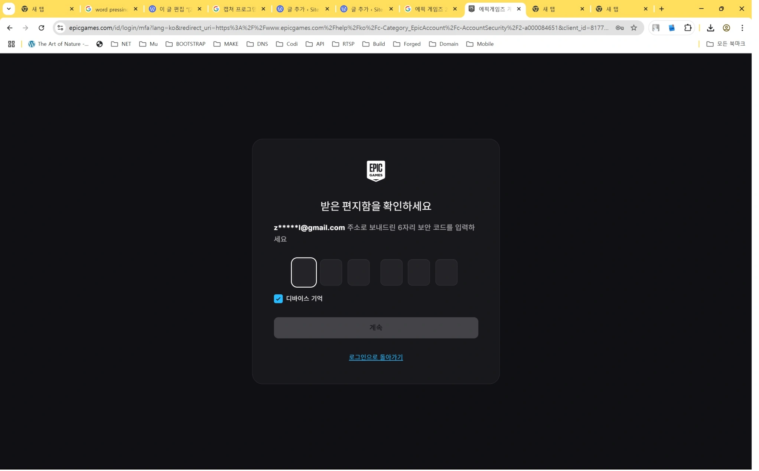Click the 로그인으로 돌아가기 link
Viewport: 759px width, 471px height.
(x=375, y=357)
